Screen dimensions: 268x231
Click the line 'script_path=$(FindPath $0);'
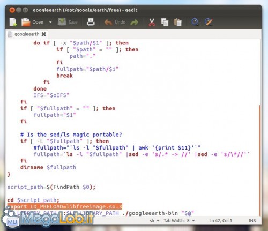pyautogui.click(x=51, y=187)
